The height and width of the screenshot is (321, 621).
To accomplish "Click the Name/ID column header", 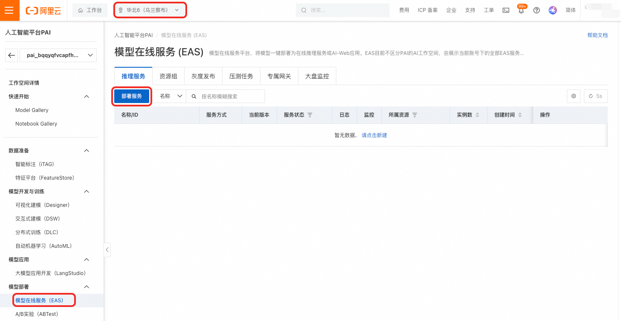I will click(130, 115).
